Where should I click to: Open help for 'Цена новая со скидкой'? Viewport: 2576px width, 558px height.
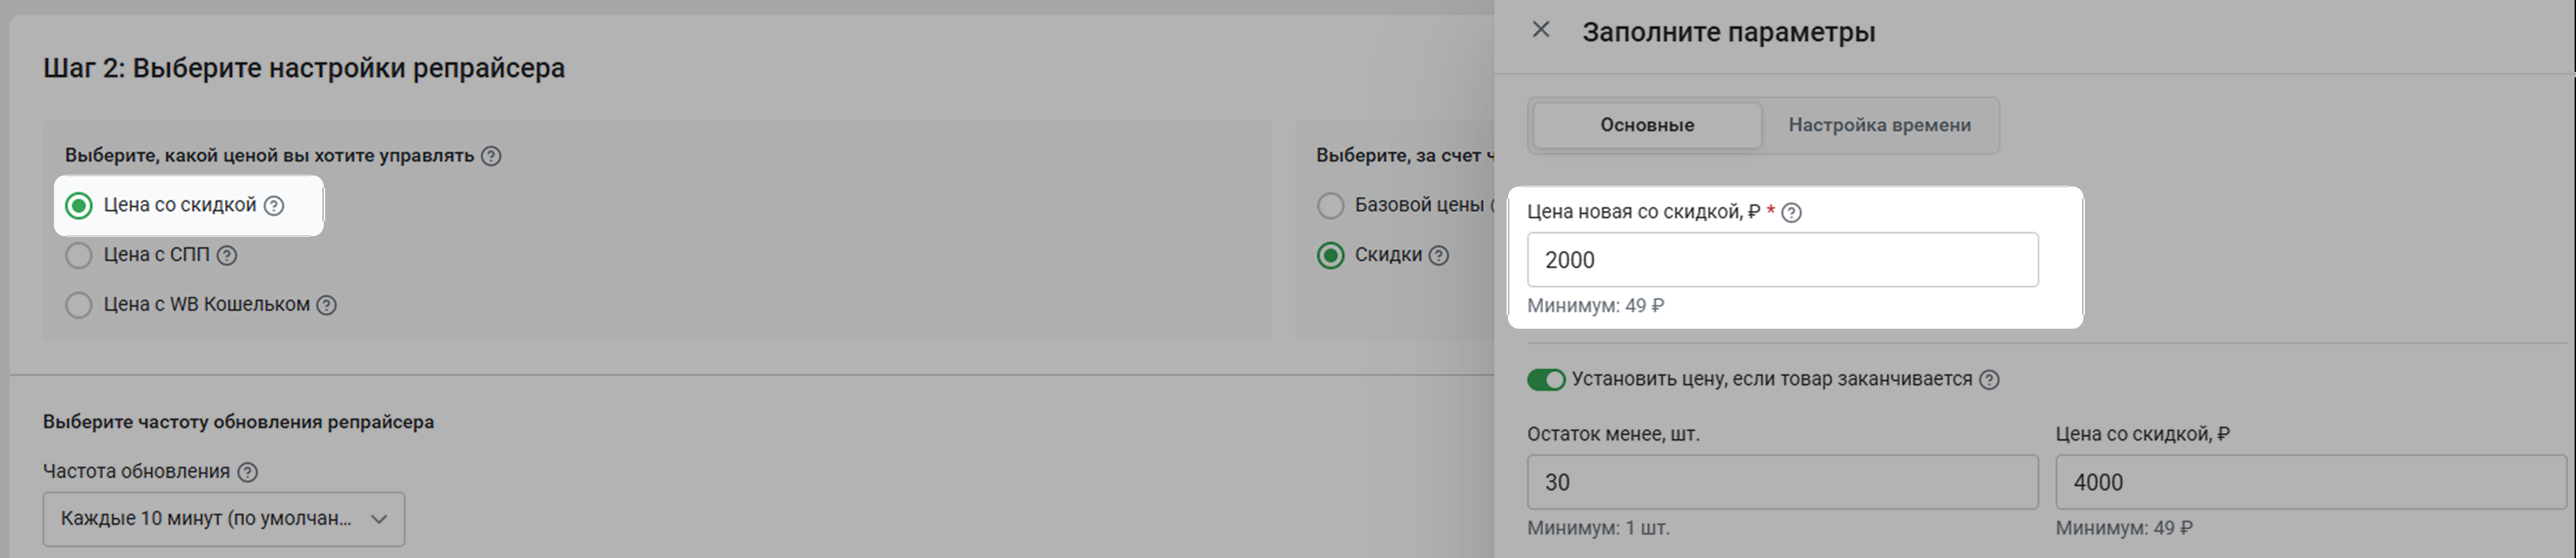click(1792, 213)
